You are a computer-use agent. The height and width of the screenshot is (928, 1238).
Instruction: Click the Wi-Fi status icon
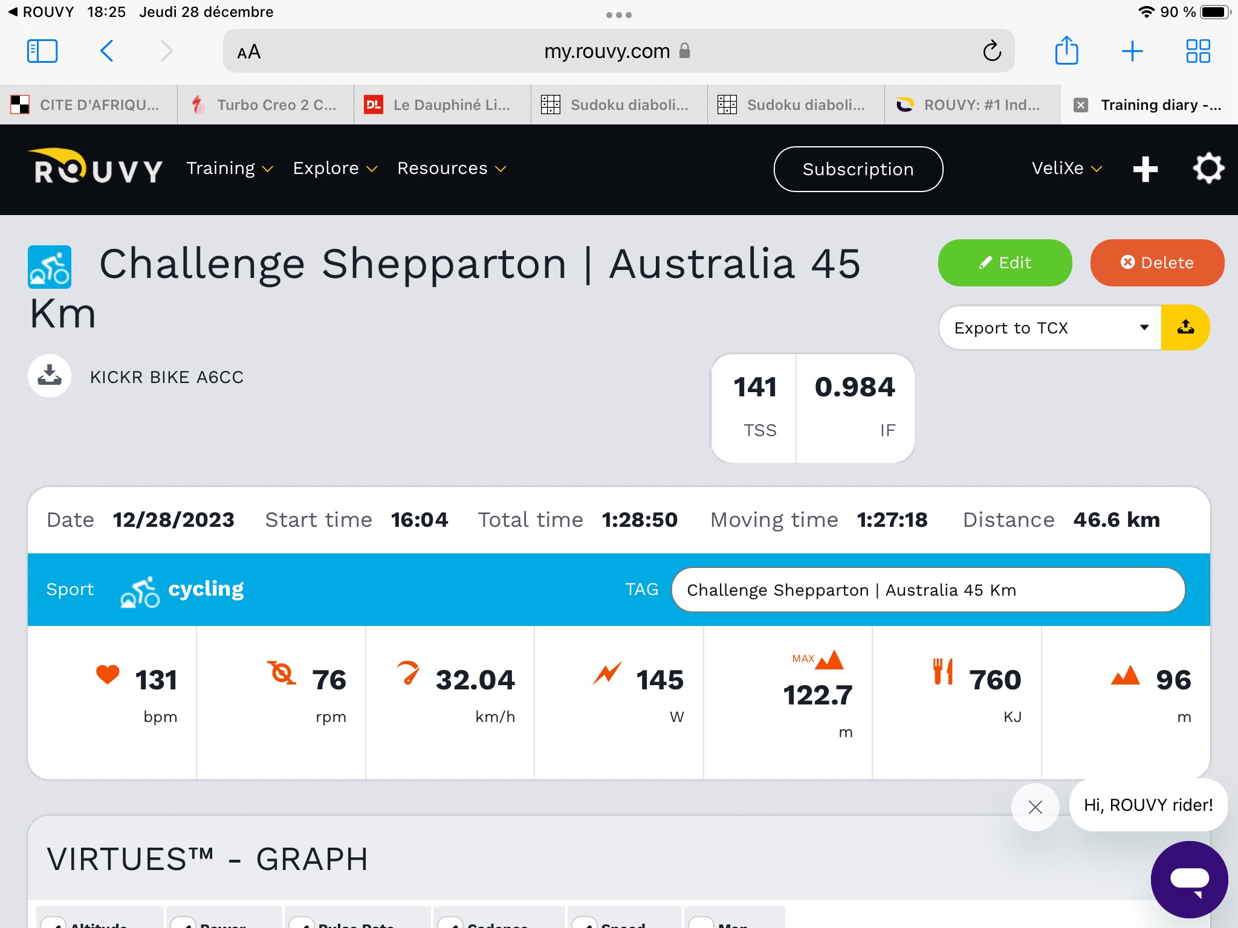tap(1146, 12)
